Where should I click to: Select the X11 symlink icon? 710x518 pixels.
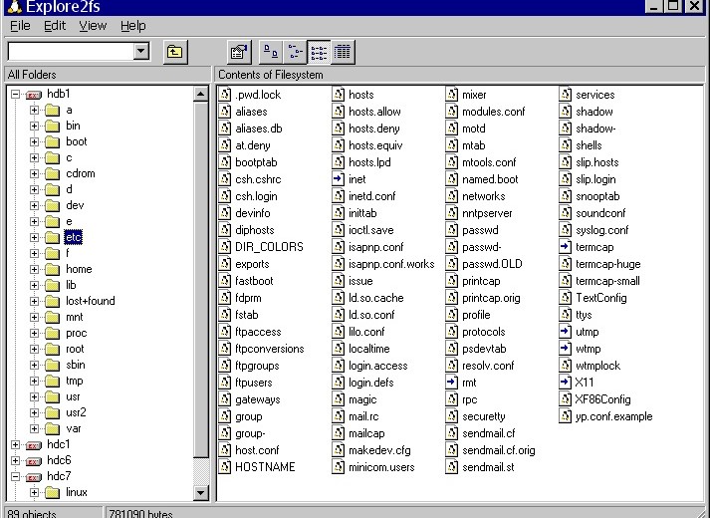point(566,383)
